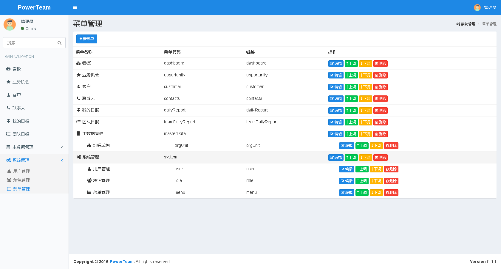
Task: Select the 看板 dashboard icon in sidebar
Action: [8, 69]
